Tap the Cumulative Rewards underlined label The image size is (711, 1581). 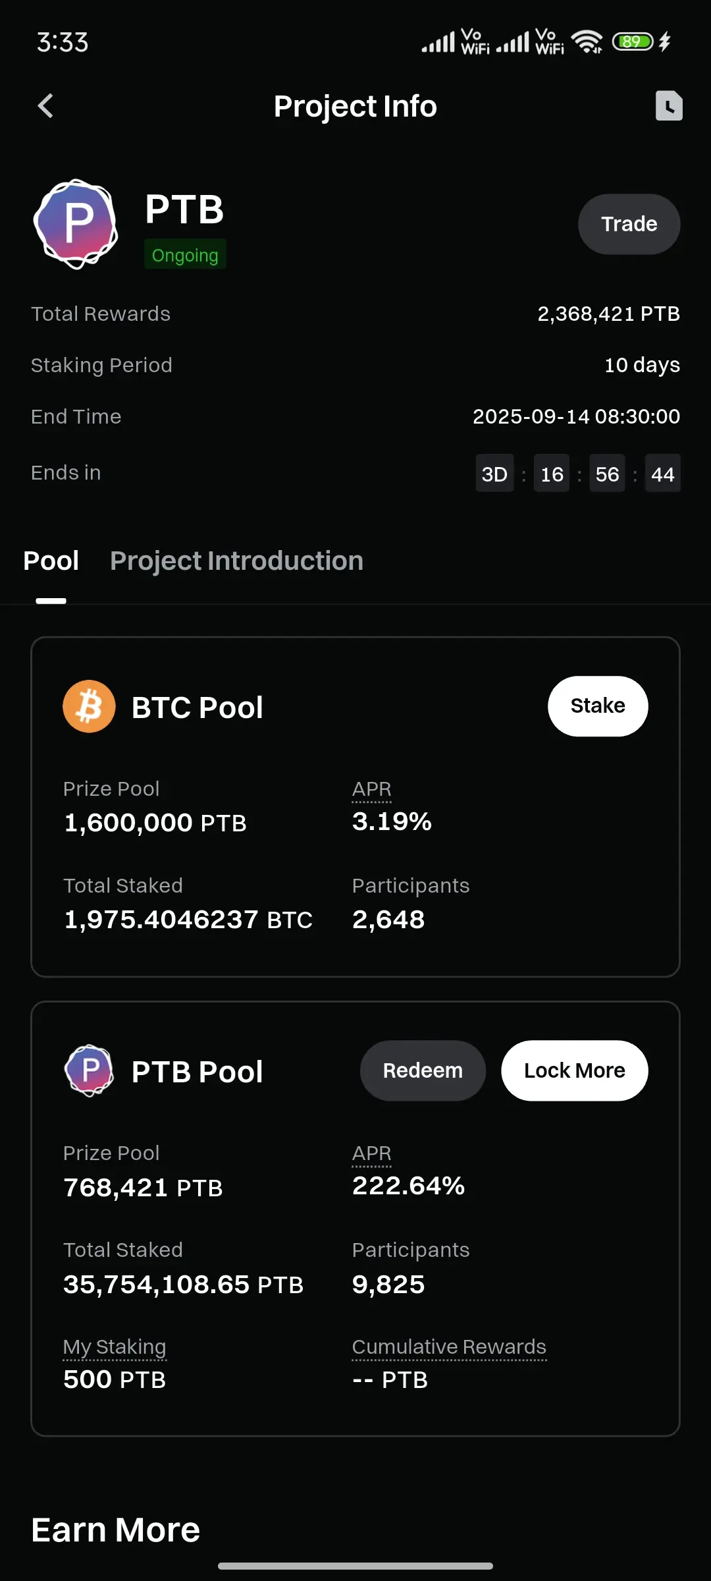(x=449, y=1347)
